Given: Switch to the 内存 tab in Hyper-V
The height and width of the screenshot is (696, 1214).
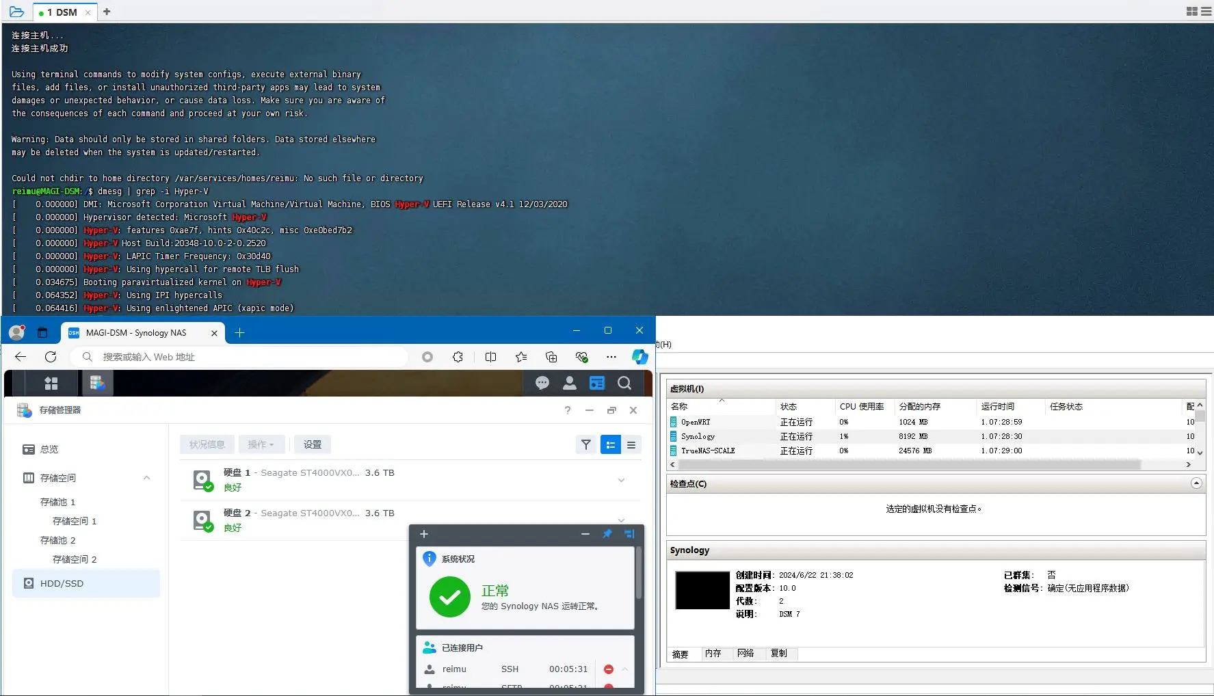Looking at the screenshot, I should pos(713,654).
